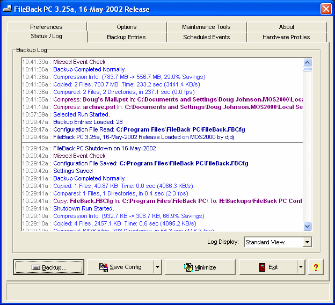Click the Copied: 4 Files log line
The image size is (335, 305).
(110, 223)
